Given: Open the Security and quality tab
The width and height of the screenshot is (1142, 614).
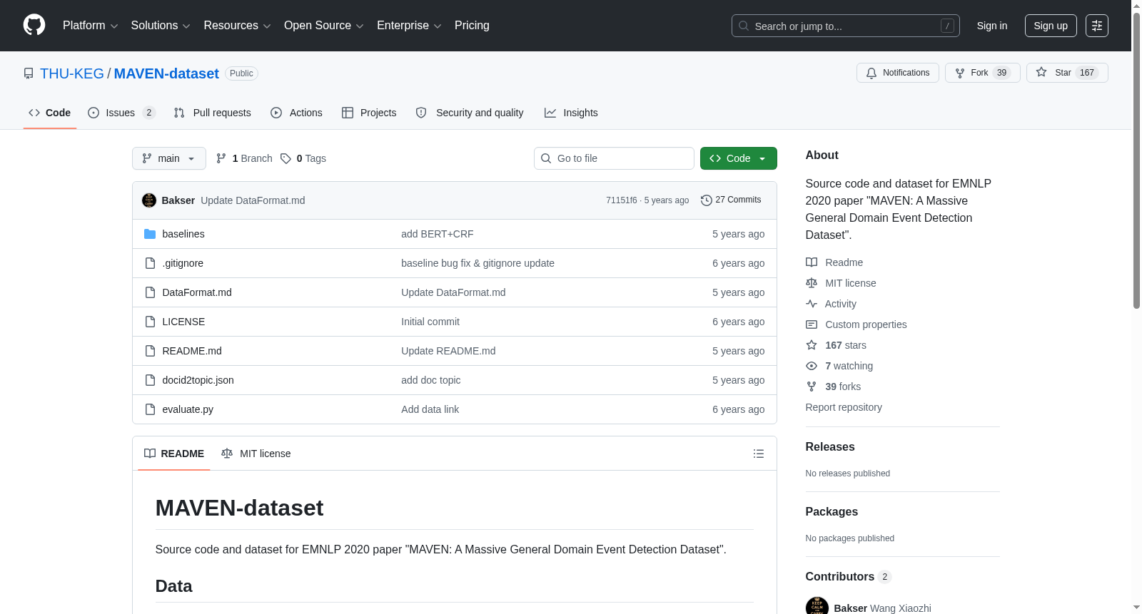Looking at the screenshot, I should click(x=470, y=113).
